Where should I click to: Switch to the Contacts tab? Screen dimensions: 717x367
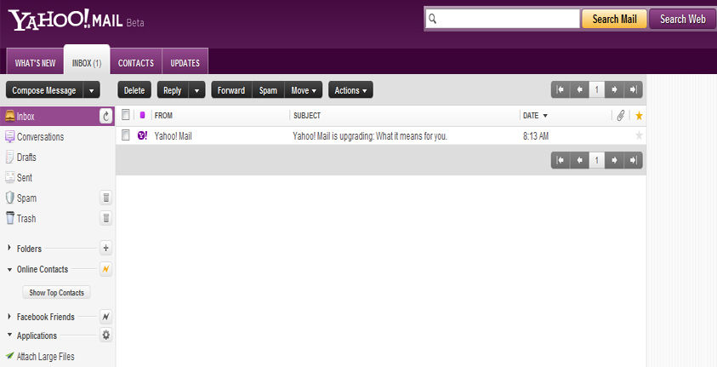[x=136, y=63]
